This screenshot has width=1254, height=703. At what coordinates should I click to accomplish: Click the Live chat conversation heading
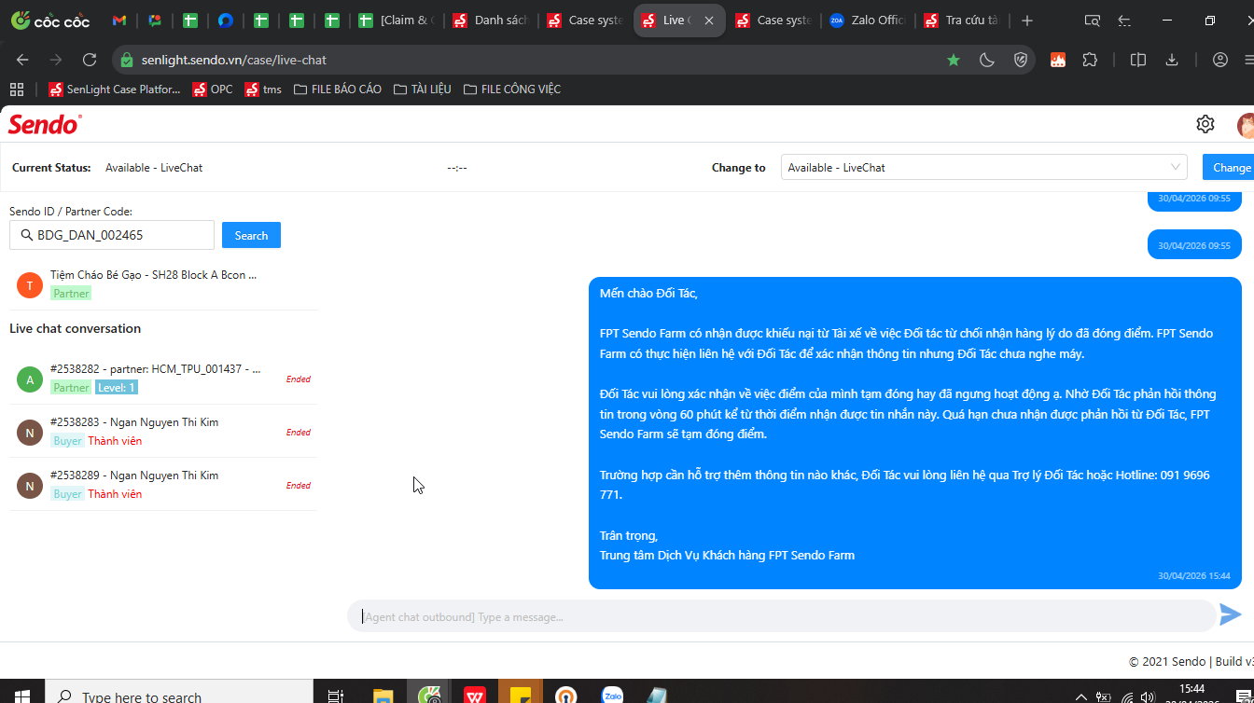coord(76,328)
